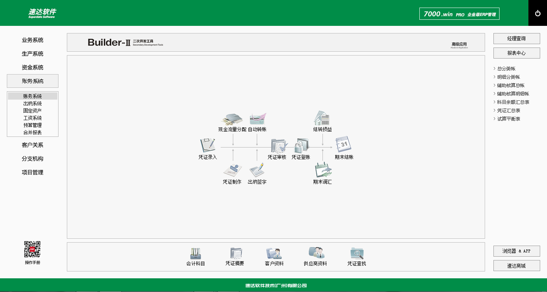Open the 凭证查找 search folder icon
Image resolution: width=547 pixels, height=292 pixels.
click(357, 253)
